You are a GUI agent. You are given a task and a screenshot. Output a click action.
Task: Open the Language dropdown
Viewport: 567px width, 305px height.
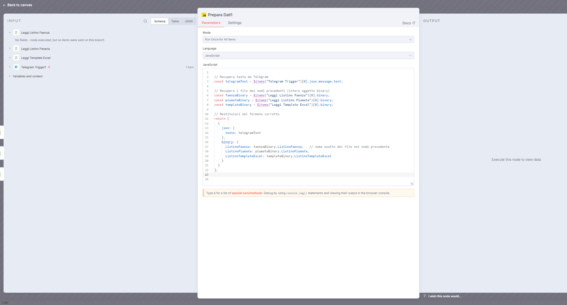[x=308, y=56]
